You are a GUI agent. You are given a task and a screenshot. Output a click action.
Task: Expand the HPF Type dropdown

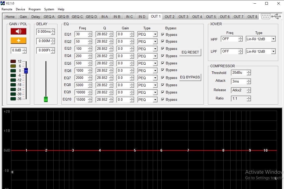(x=273, y=39)
